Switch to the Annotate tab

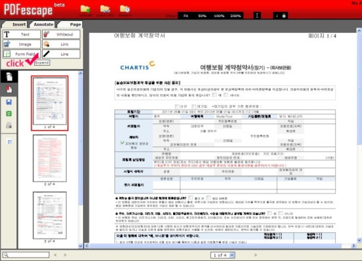click(43, 24)
